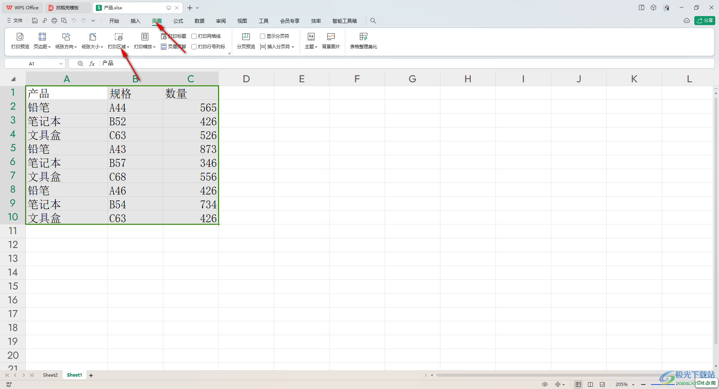
Task: Expand the Paper Orientation (纸张方向) dropdown arrow
Action: [76, 47]
